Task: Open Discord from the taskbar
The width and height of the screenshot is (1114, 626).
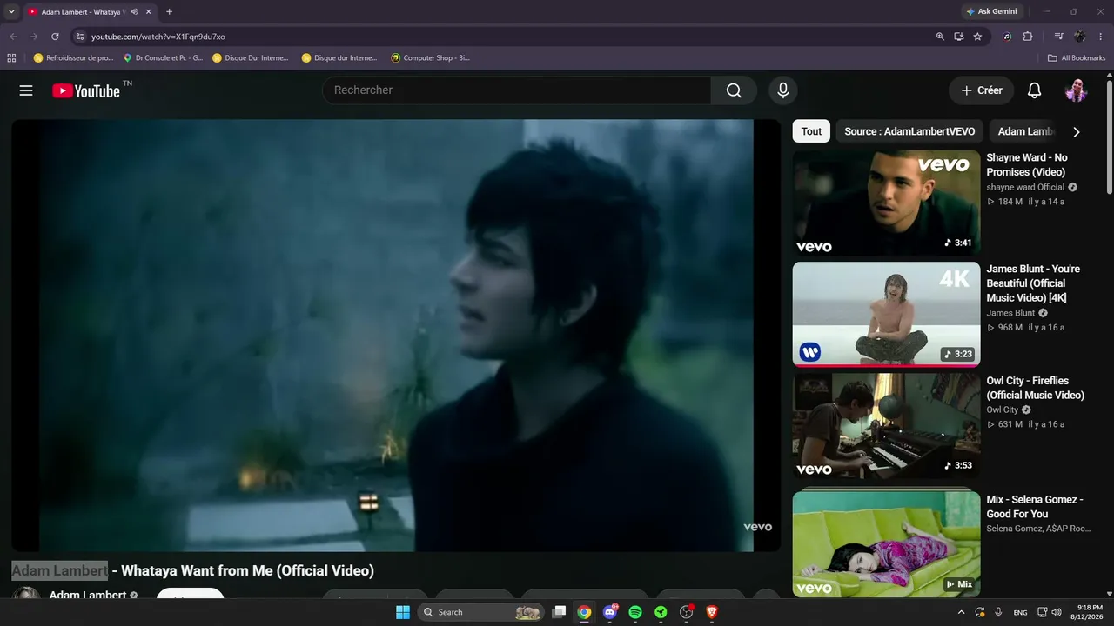Action: tap(610, 612)
